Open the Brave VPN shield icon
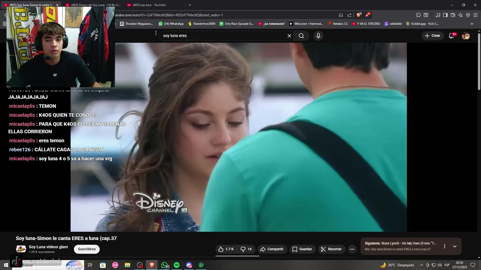 [468, 15]
